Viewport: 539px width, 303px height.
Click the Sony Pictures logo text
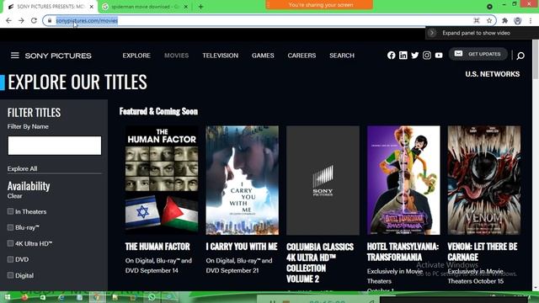tap(58, 56)
